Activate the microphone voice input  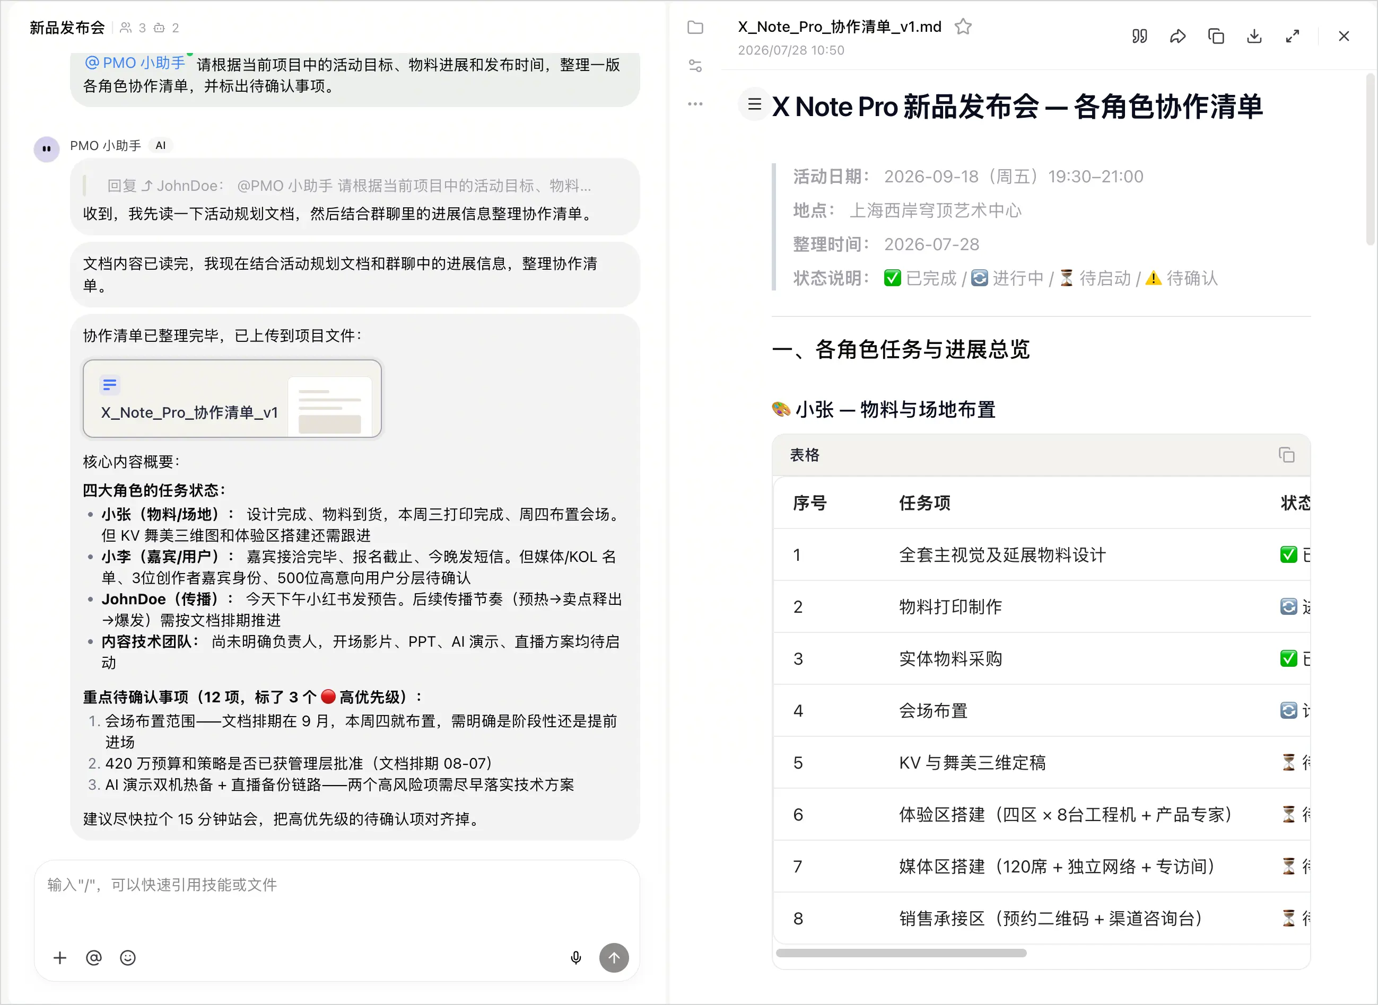(576, 958)
